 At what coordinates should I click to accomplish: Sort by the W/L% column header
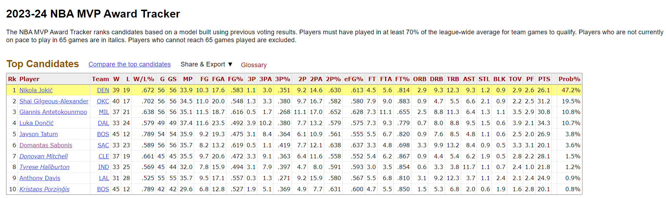144,79
